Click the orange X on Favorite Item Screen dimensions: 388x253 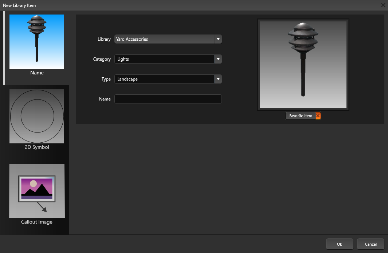click(318, 116)
